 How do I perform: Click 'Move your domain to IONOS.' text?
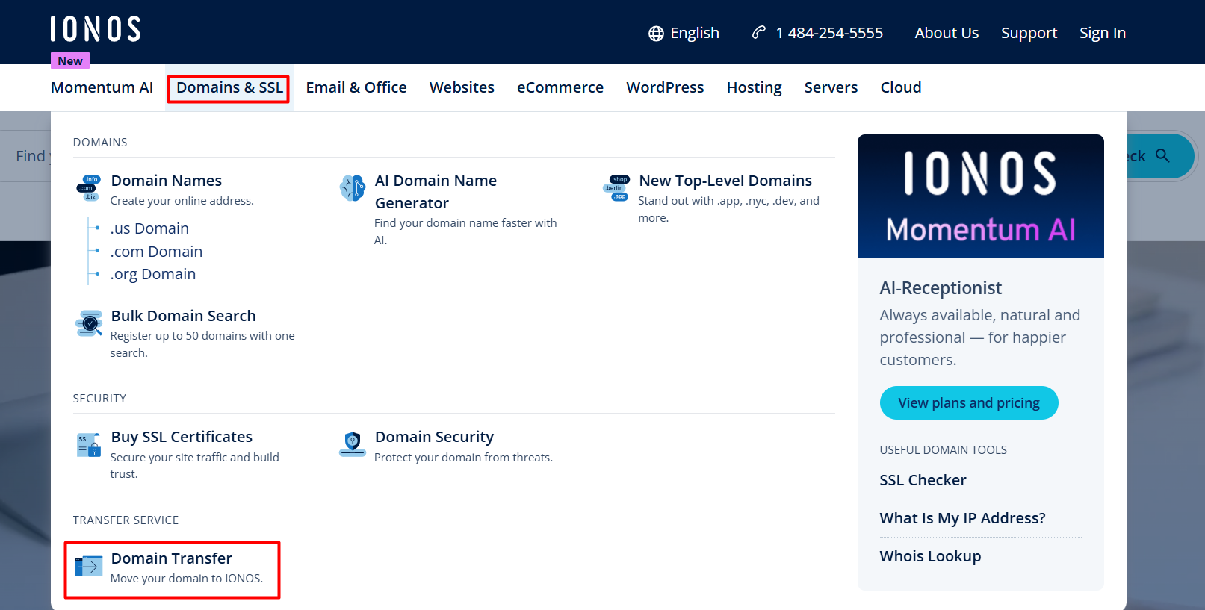click(187, 579)
